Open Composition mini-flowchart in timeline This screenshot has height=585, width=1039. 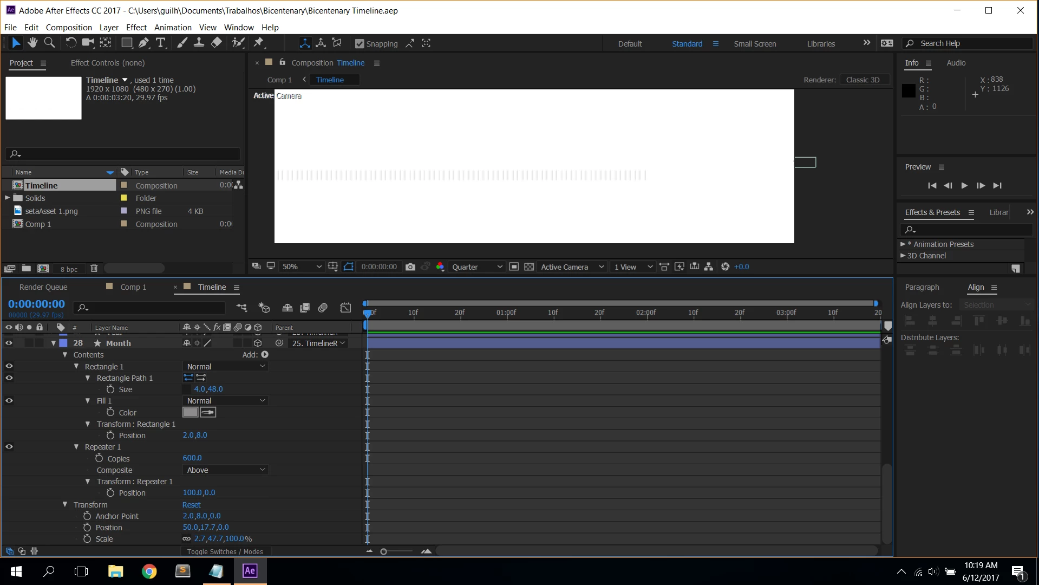point(241,308)
